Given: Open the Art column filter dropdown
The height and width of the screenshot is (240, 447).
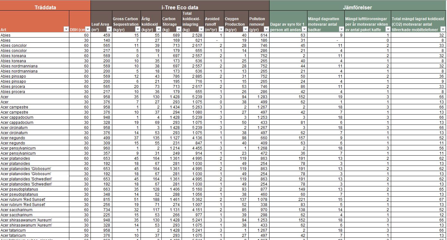Looking at the screenshot, I should click(66, 30).
